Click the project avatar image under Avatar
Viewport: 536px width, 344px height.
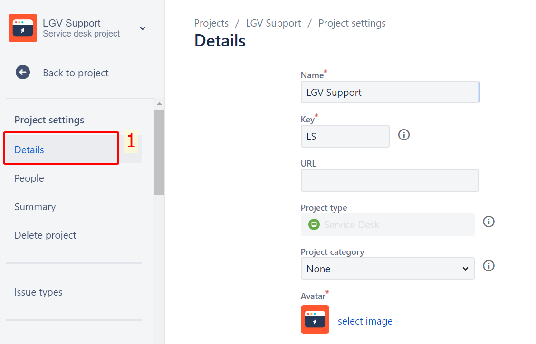(x=315, y=319)
